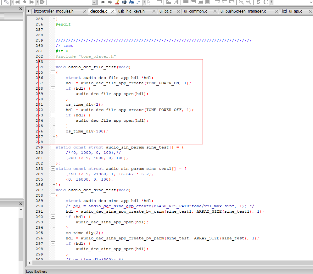Click the zoom in magnifier icon
Viewport: 313px width, 274px height.
(241, 2)
